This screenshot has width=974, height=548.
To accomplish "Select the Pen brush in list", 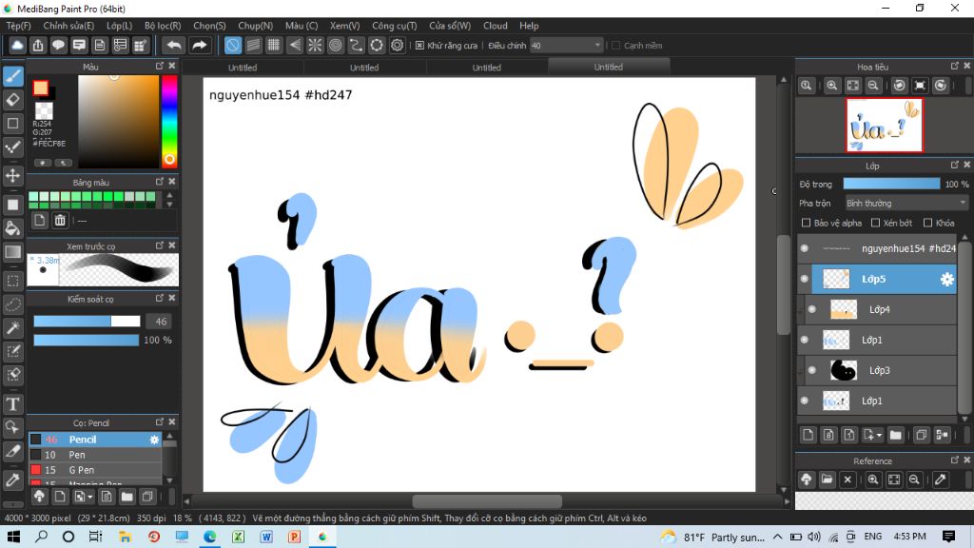I will pyautogui.click(x=95, y=455).
